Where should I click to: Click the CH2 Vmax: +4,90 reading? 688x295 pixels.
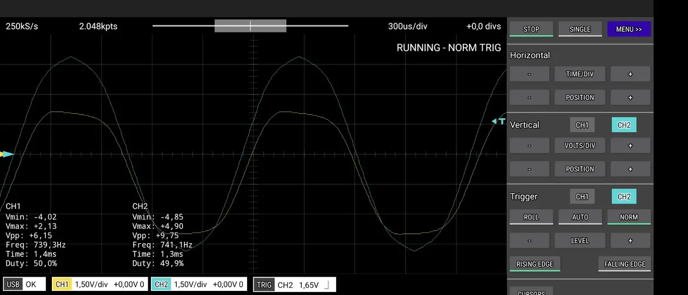coord(158,226)
